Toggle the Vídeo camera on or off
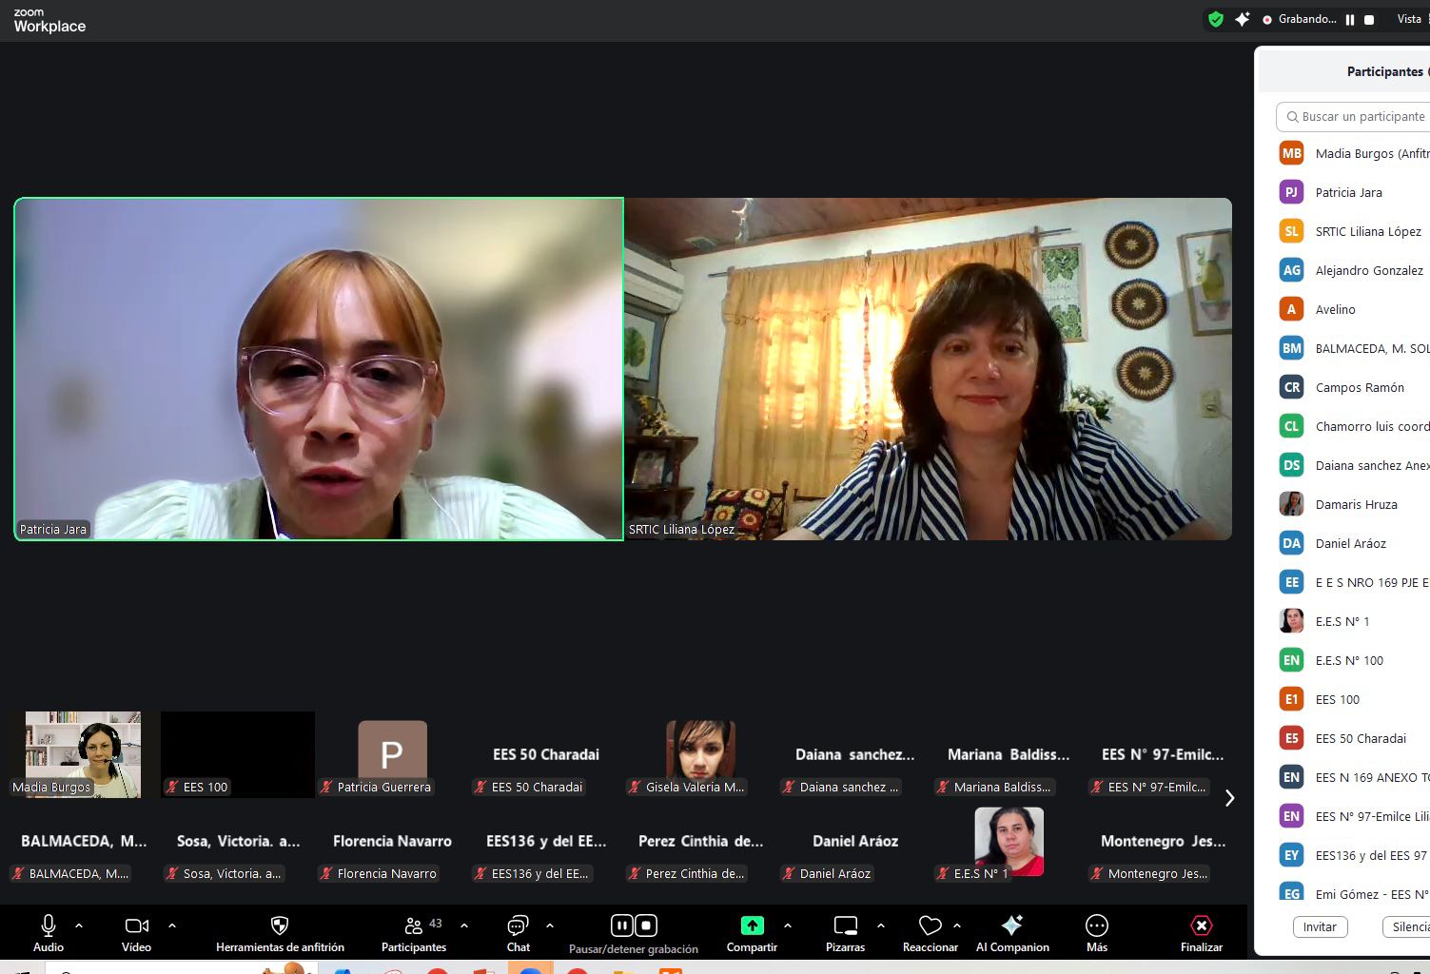Screen dimensions: 1430x974 point(136,925)
